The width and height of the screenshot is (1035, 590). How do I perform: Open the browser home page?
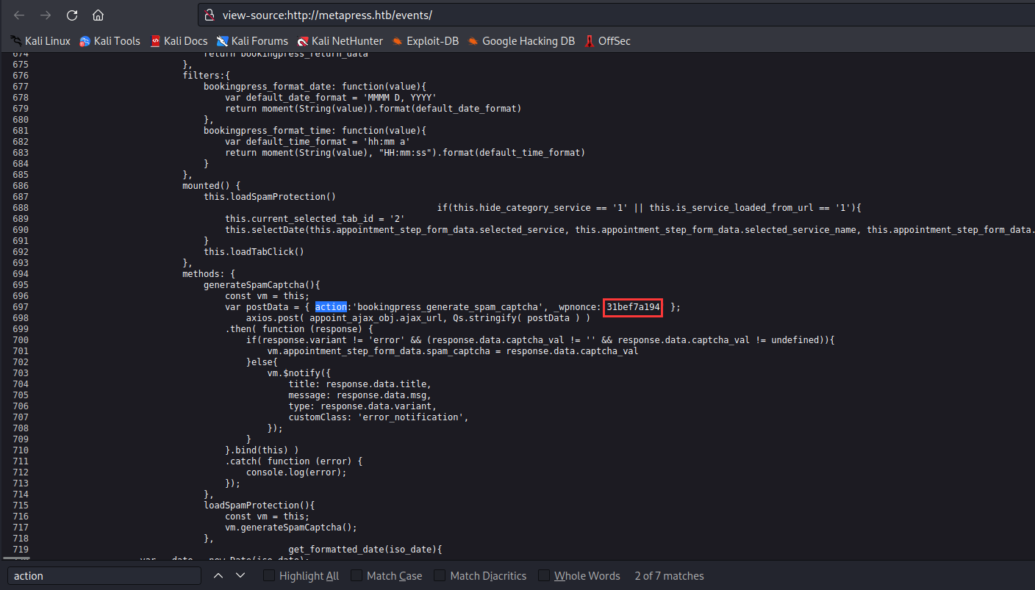click(x=98, y=15)
